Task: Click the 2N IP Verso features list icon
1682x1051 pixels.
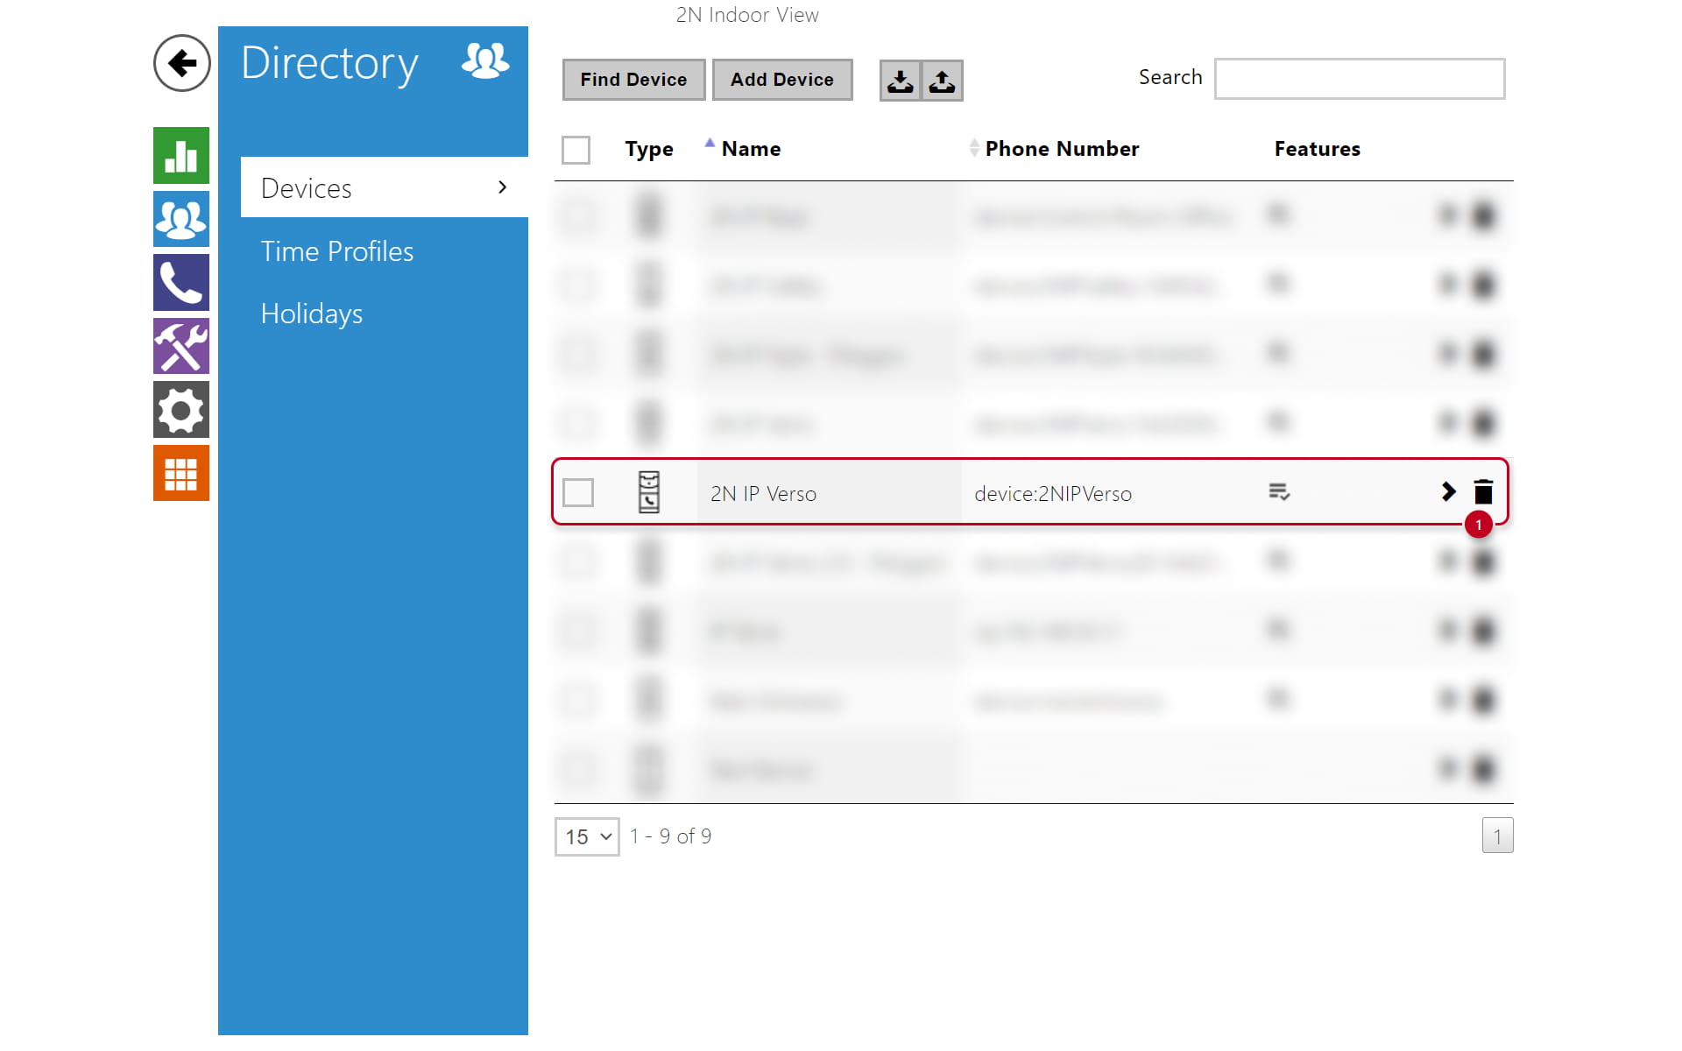Action: point(1279,492)
